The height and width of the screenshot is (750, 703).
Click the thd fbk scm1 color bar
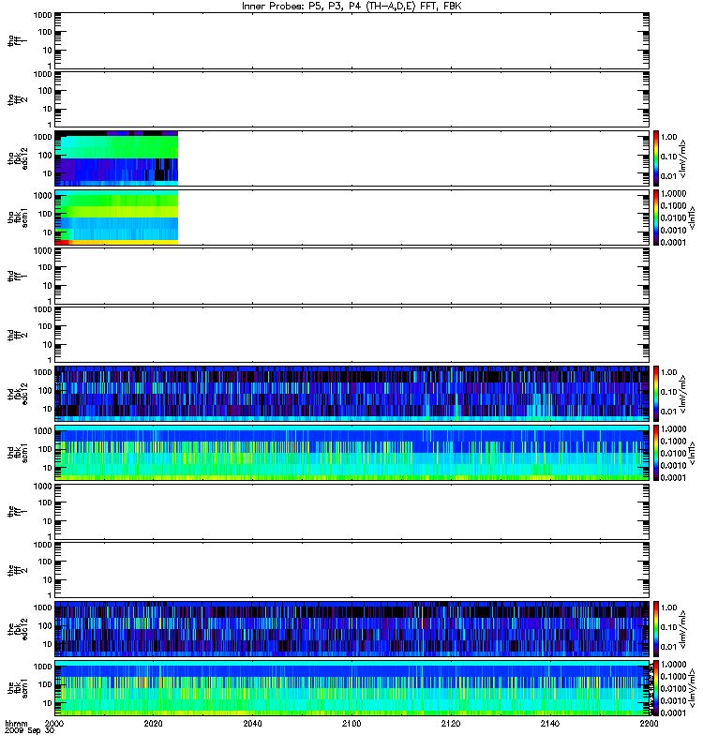[x=655, y=452]
